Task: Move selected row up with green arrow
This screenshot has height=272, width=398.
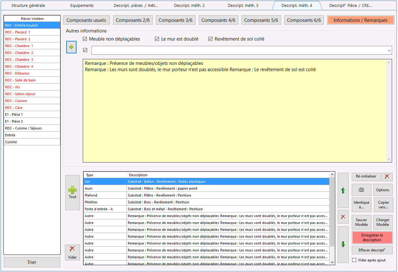Action: click(343, 191)
